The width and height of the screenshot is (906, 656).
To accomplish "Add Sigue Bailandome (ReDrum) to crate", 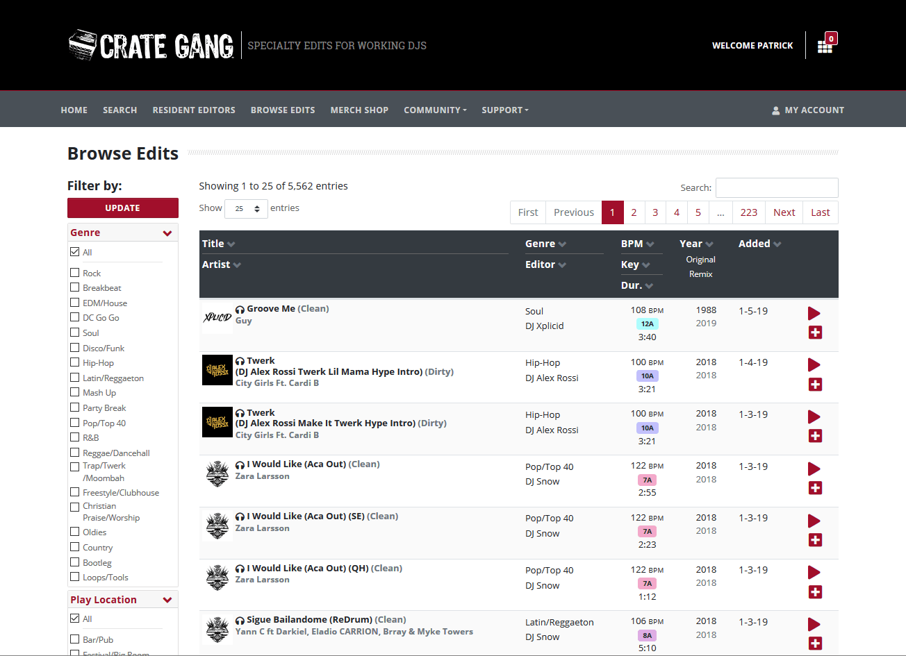I will pyautogui.click(x=816, y=644).
